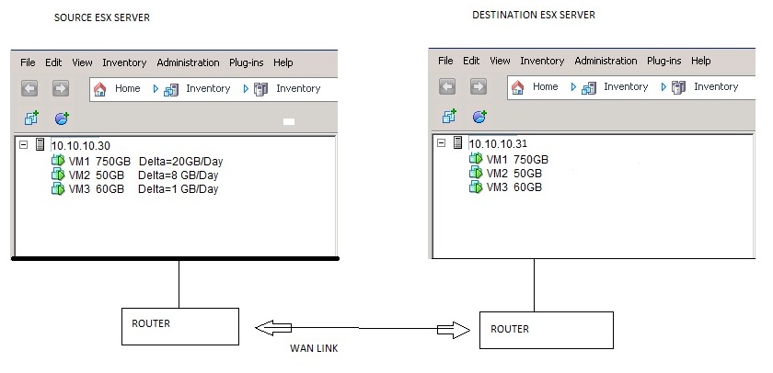Click Back arrow in source ESX window

[29, 88]
